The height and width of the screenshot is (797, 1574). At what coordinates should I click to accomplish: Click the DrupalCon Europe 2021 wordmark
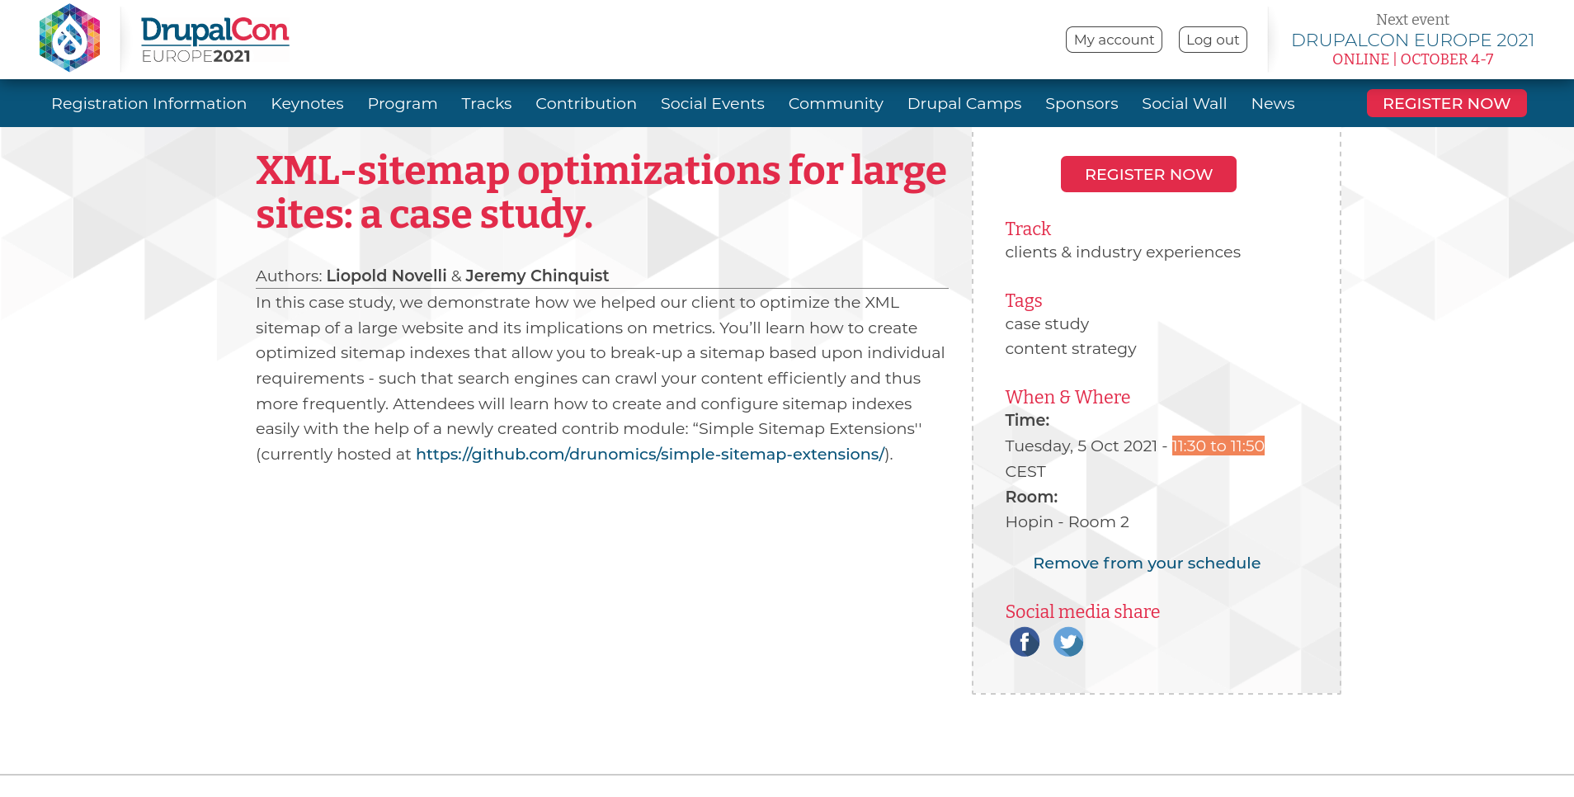pyautogui.click(x=214, y=40)
